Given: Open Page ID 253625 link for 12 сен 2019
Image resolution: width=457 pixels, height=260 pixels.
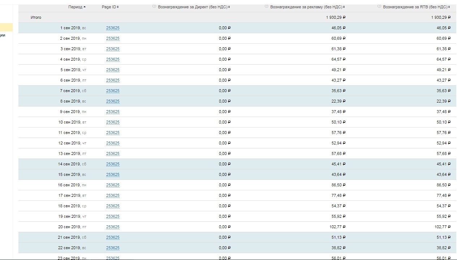Looking at the screenshot, I should 113,143.
